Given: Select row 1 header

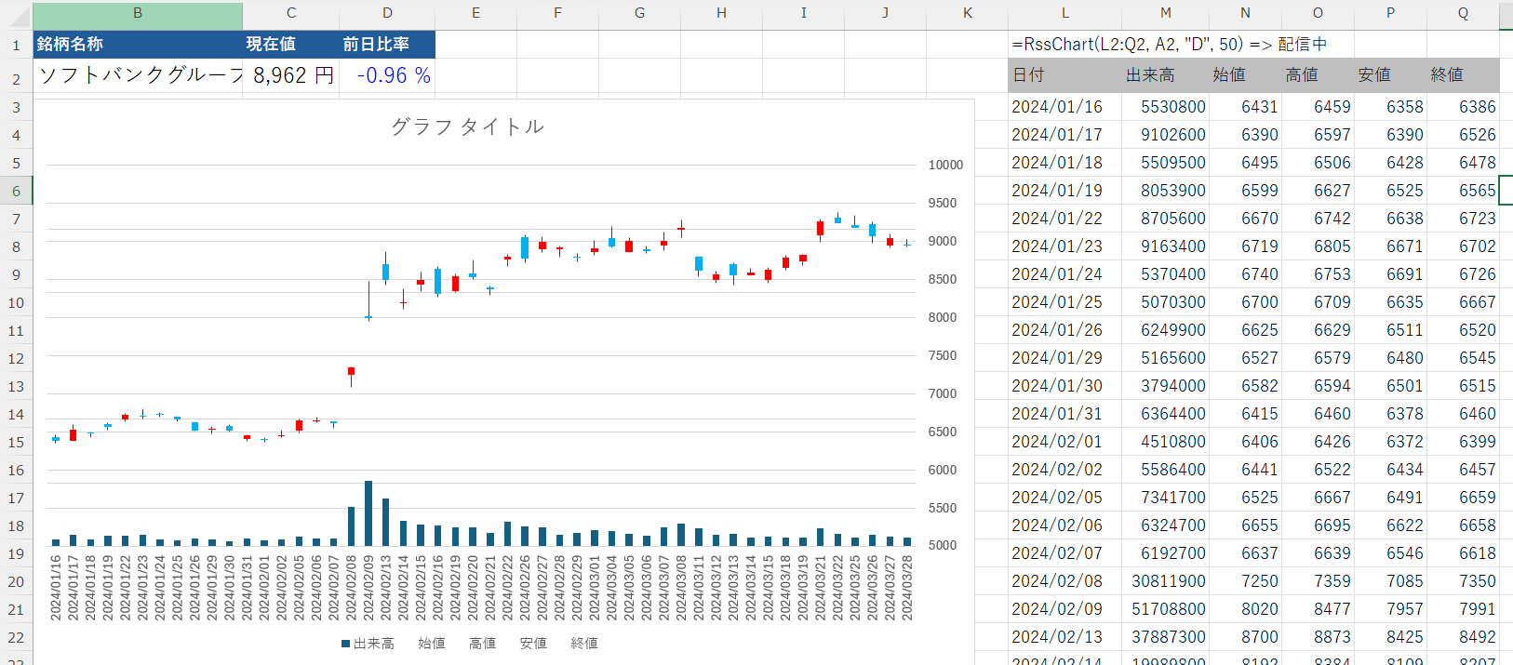Looking at the screenshot, I should (16, 45).
